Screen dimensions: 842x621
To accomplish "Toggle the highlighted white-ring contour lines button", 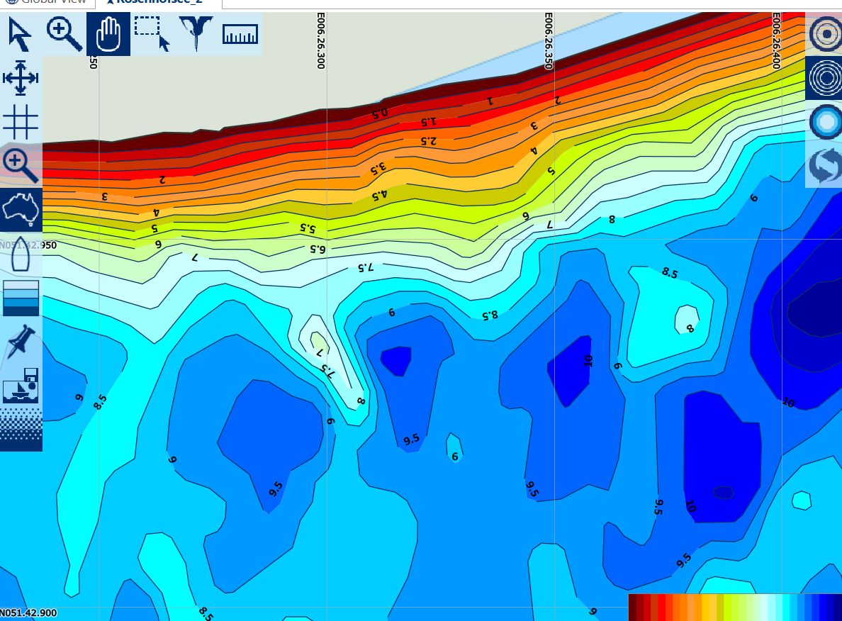I will (x=824, y=78).
